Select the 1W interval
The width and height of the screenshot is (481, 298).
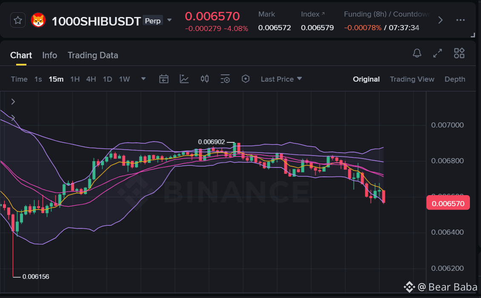(x=125, y=79)
